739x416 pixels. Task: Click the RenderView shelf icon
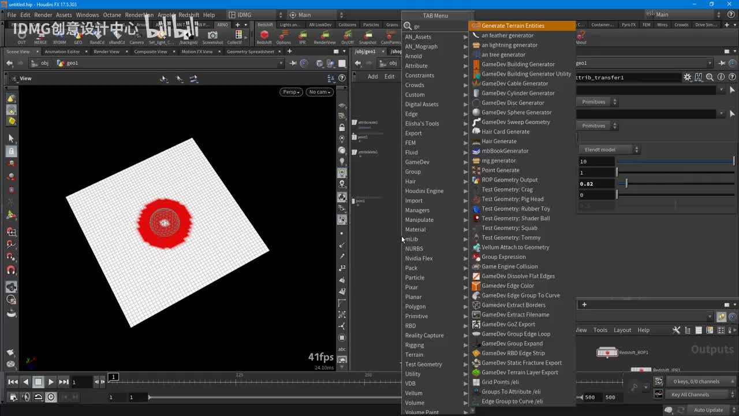tap(324, 36)
